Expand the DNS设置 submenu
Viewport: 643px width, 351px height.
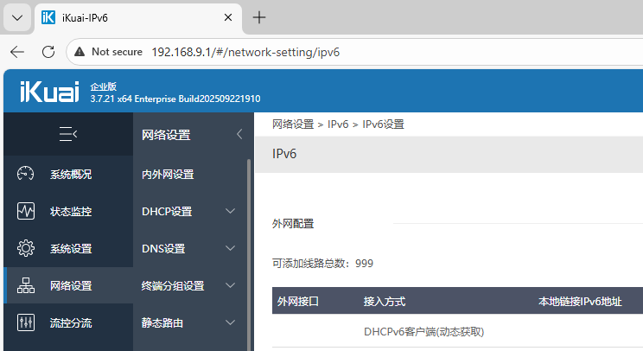tap(230, 249)
